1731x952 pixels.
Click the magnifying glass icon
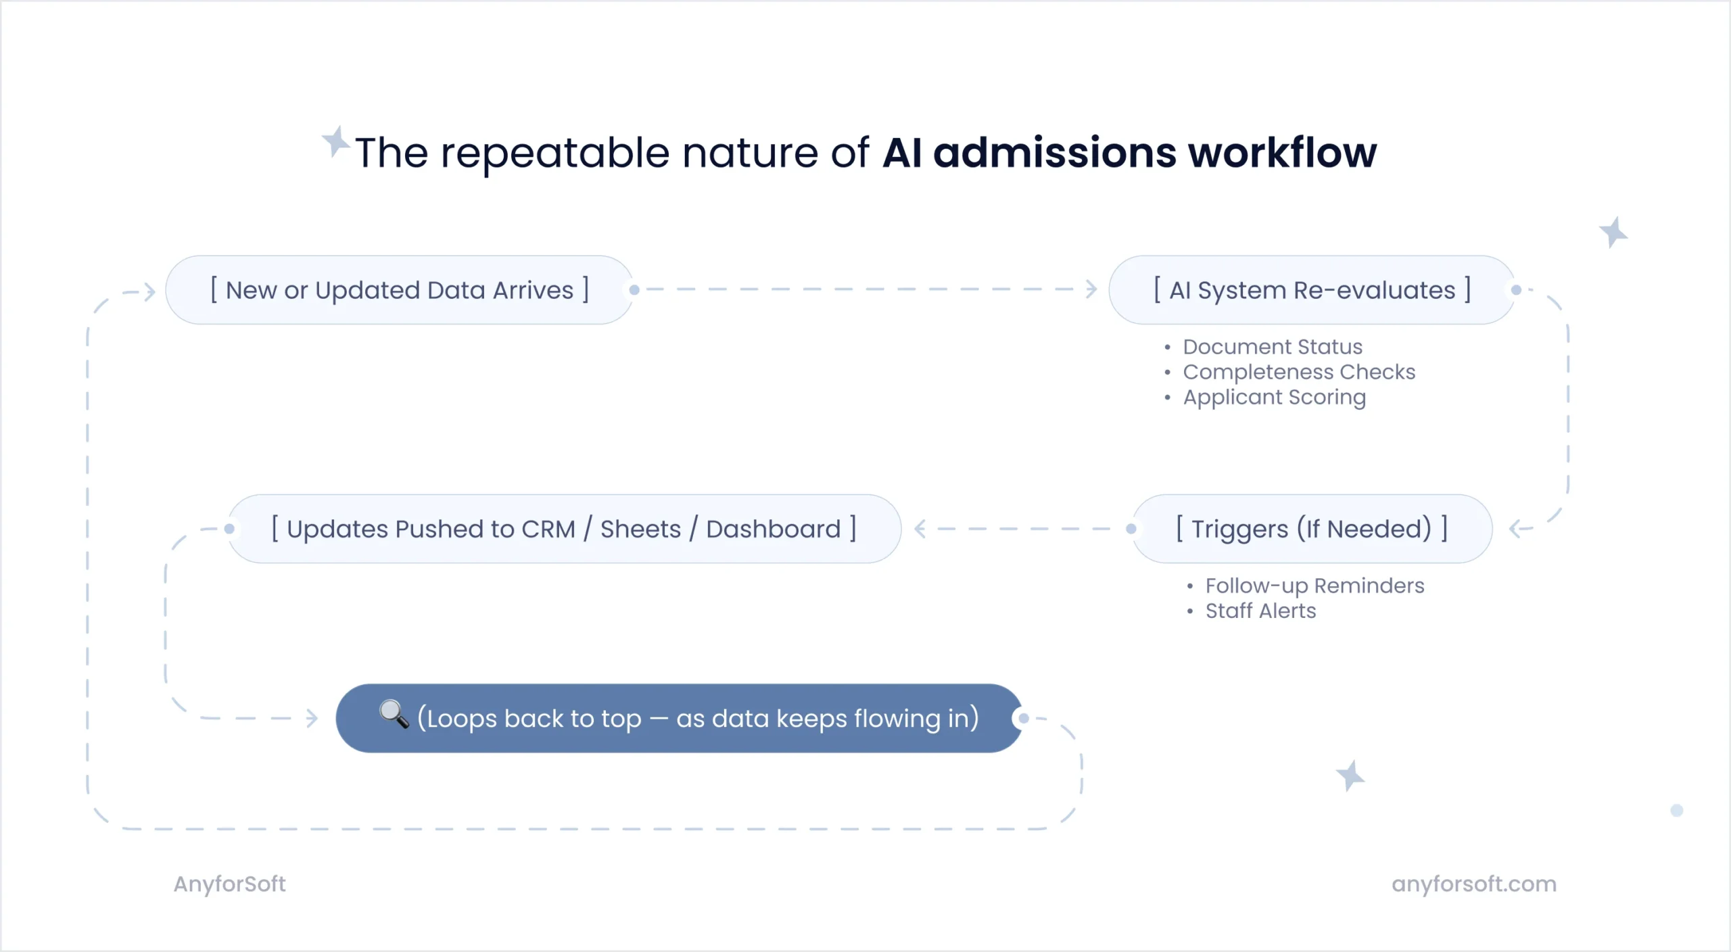point(394,714)
